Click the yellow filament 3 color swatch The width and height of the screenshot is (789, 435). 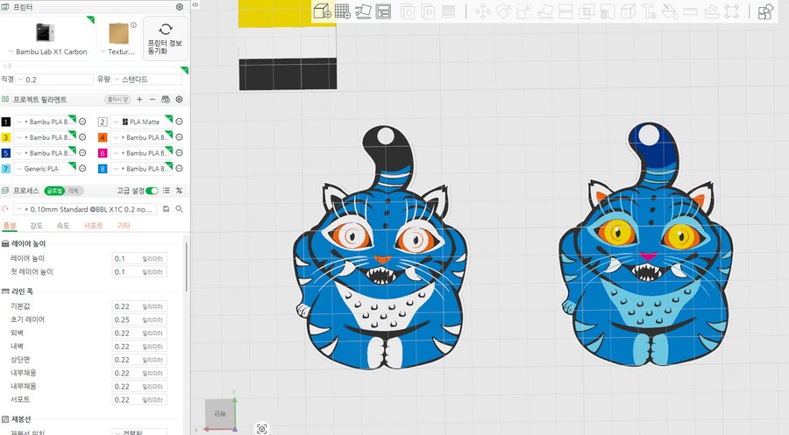[6, 137]
